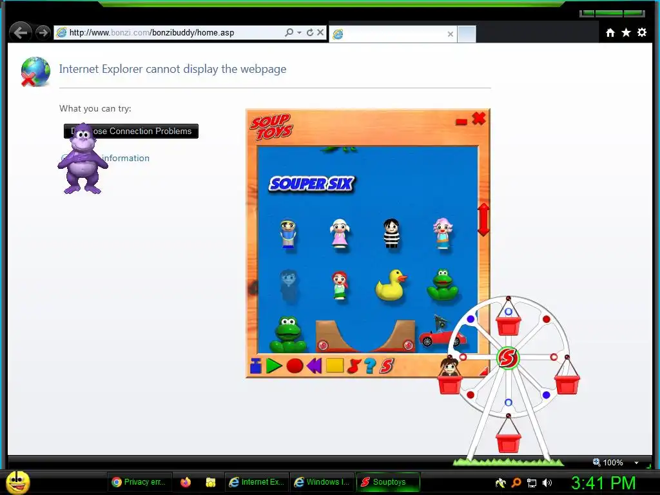This screenshot has width=660, height=495.
Task: Switch to Souptoys taskbar item
Action: point(388,482)
